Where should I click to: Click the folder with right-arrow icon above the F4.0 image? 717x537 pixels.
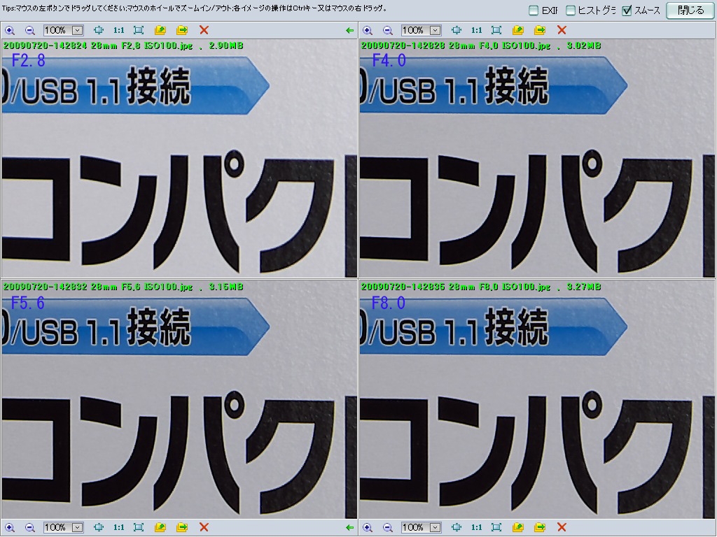click(x=540, y=30)
